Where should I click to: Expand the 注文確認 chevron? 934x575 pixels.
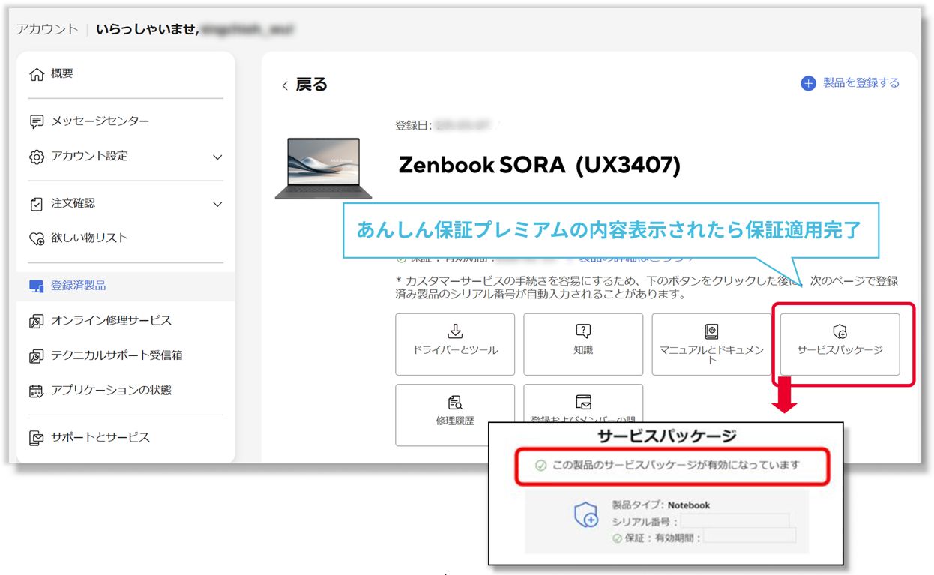217,204
